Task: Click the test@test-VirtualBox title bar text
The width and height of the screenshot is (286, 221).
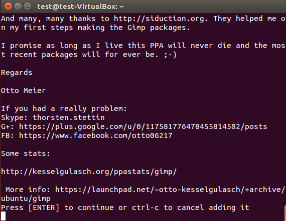Action: 80,6
